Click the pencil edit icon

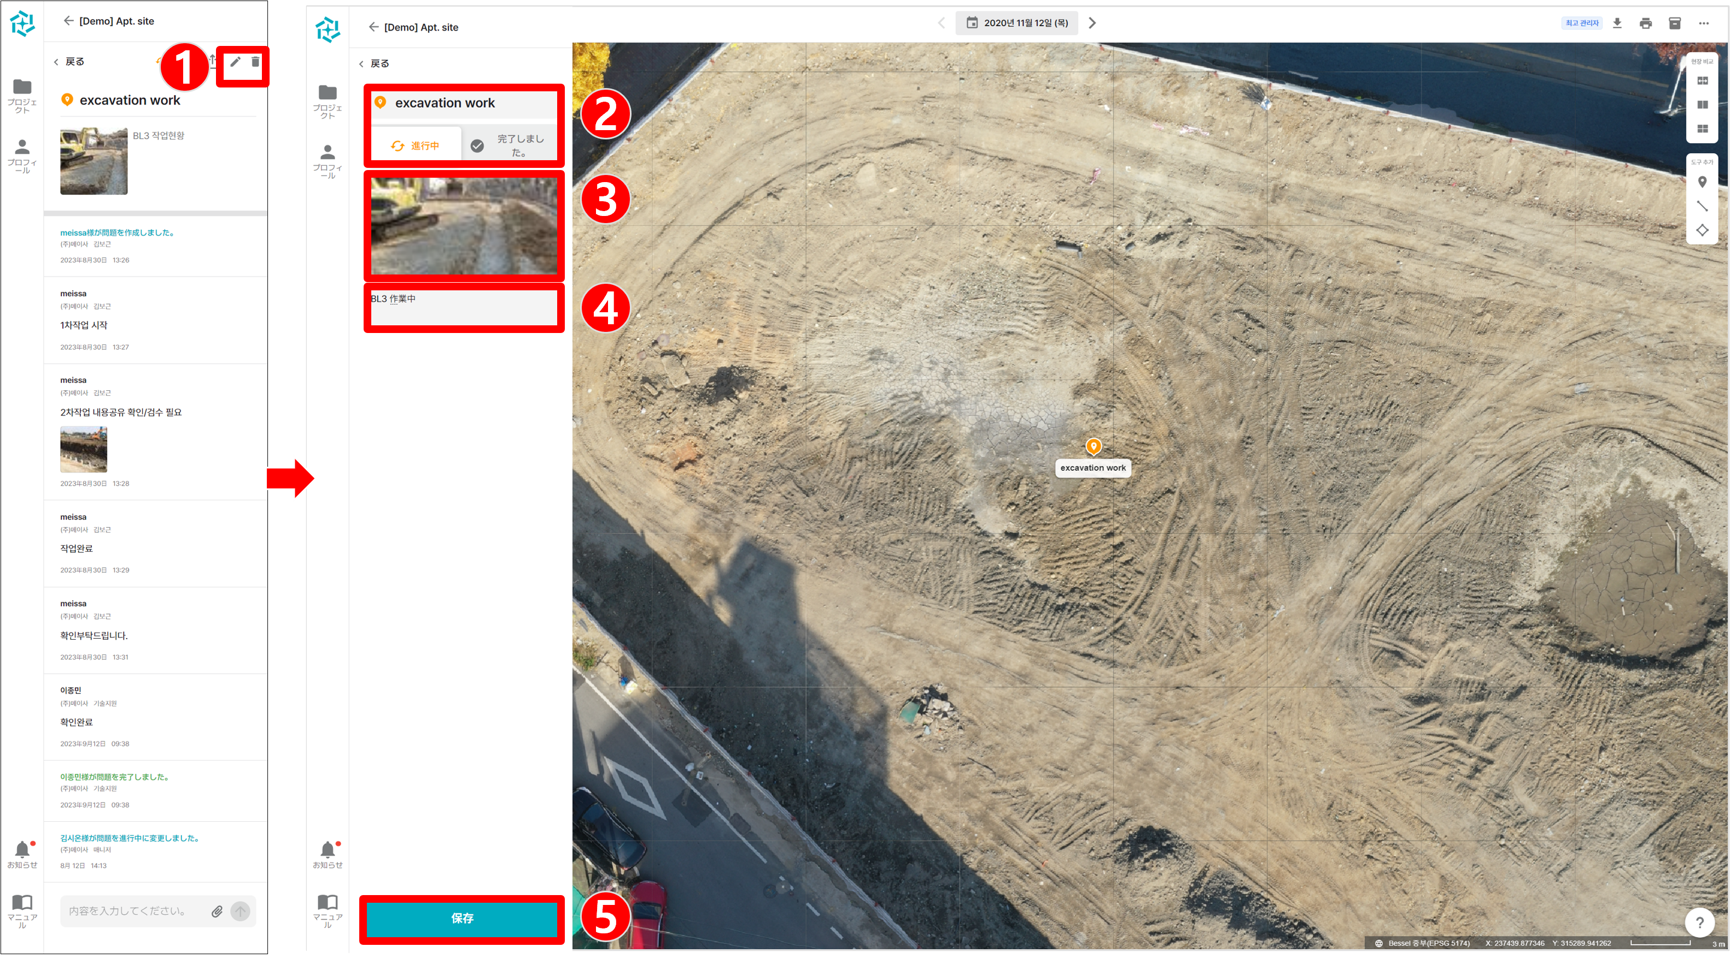tap(235, 62)
